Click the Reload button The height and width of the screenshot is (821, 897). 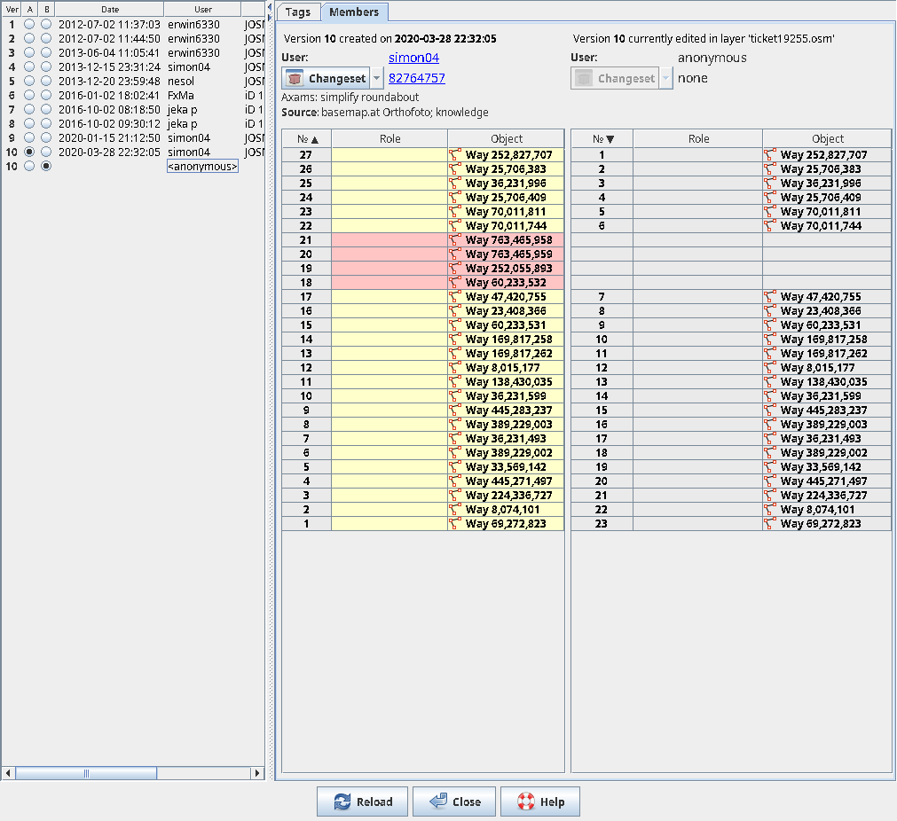tap(363, 801)
